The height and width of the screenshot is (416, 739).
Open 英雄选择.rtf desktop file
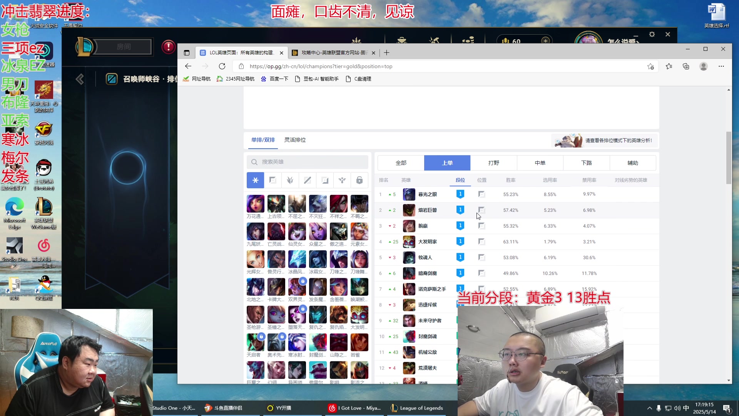(x=716, y=15)
